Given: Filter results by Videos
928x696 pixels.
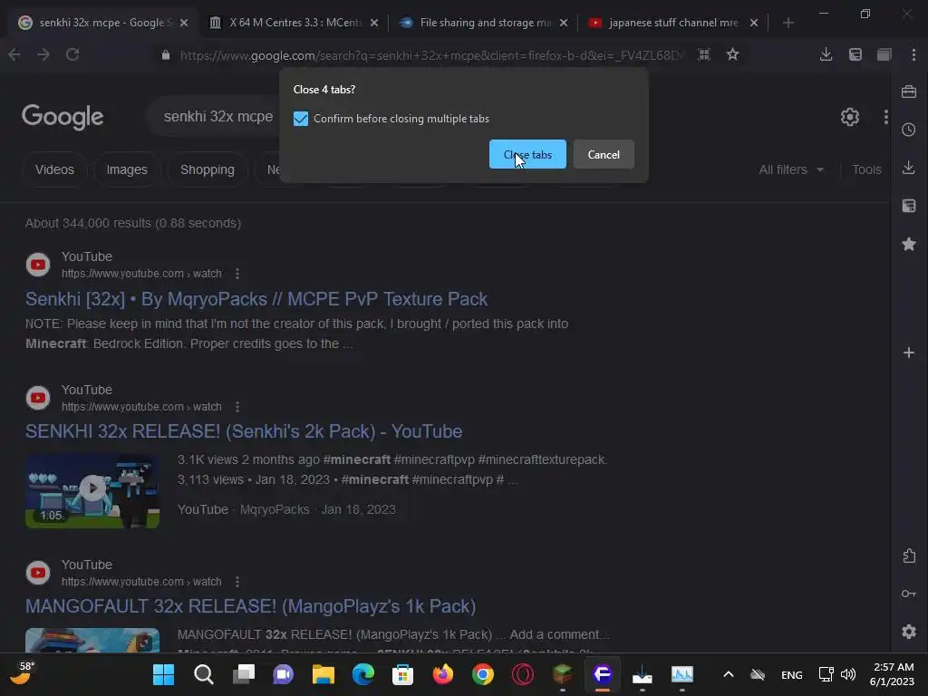Looking at the screenshot, I should click(x=54, y=169).
